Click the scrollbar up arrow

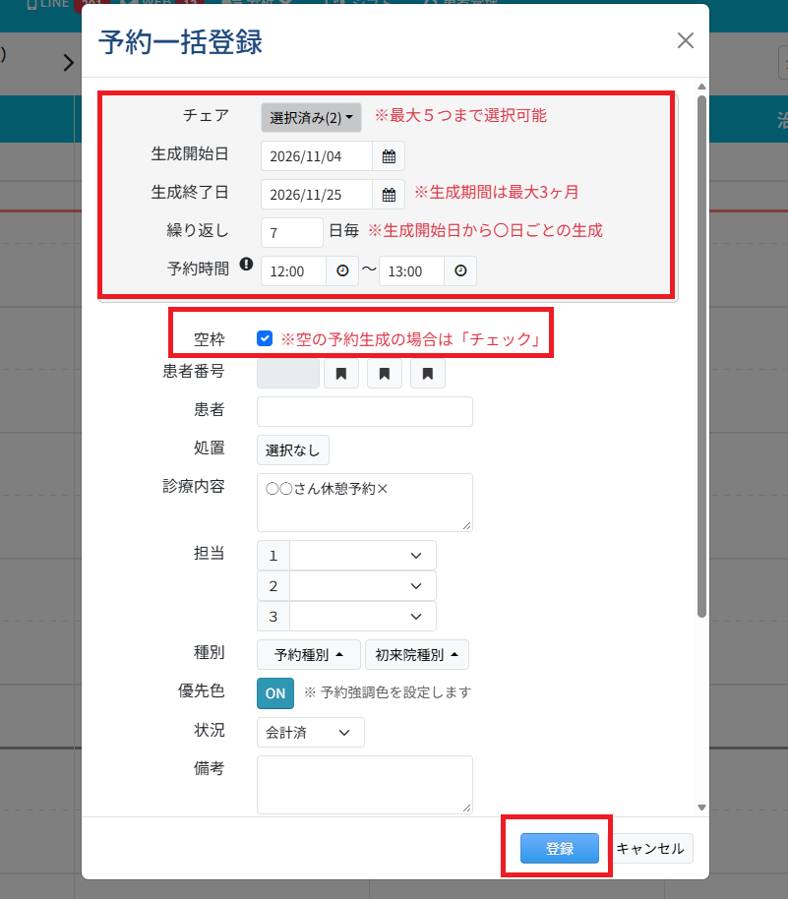click(701, 87)
